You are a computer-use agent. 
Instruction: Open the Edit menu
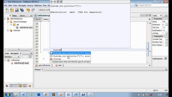(x=10, y=5)
